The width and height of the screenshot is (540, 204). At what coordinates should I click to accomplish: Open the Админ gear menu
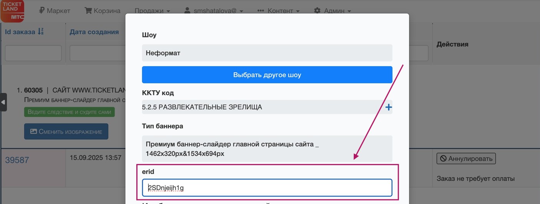333,11
